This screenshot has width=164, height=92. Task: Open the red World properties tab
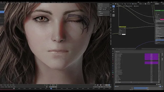click(x=113, y=61)
